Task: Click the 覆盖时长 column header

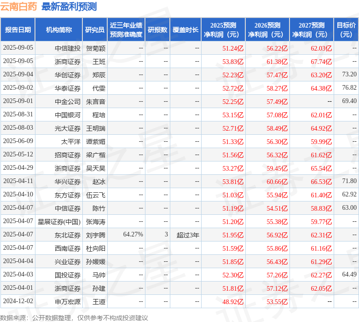Action: point(185,30)
